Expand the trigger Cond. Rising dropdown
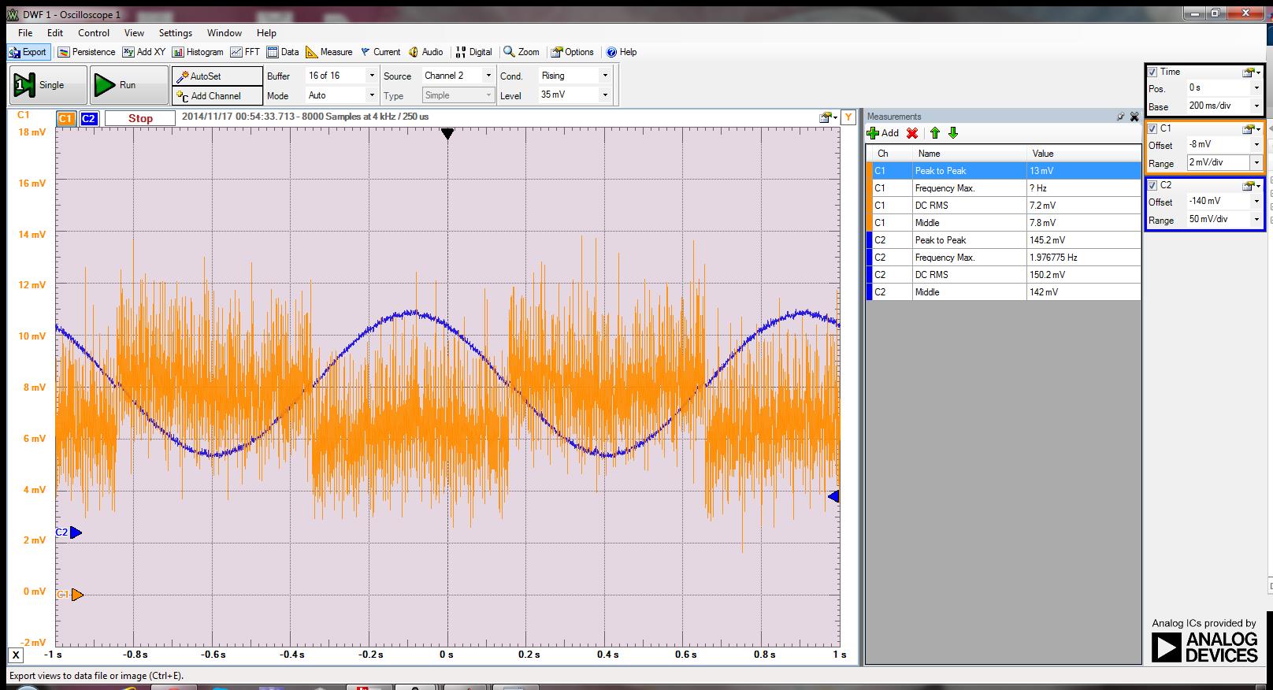 click(x=605, y=76)
